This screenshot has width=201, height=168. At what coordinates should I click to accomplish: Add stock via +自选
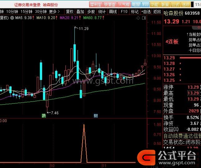coord(146,12)
